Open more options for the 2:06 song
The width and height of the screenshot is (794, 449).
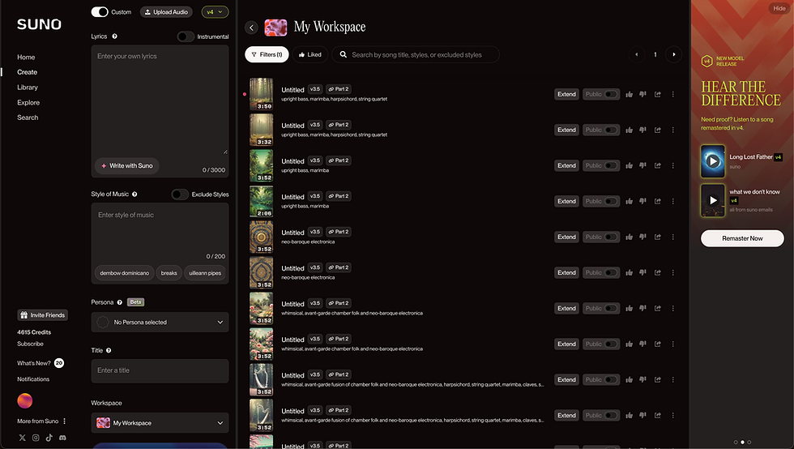pyautogui.click(x=673, y=201)
